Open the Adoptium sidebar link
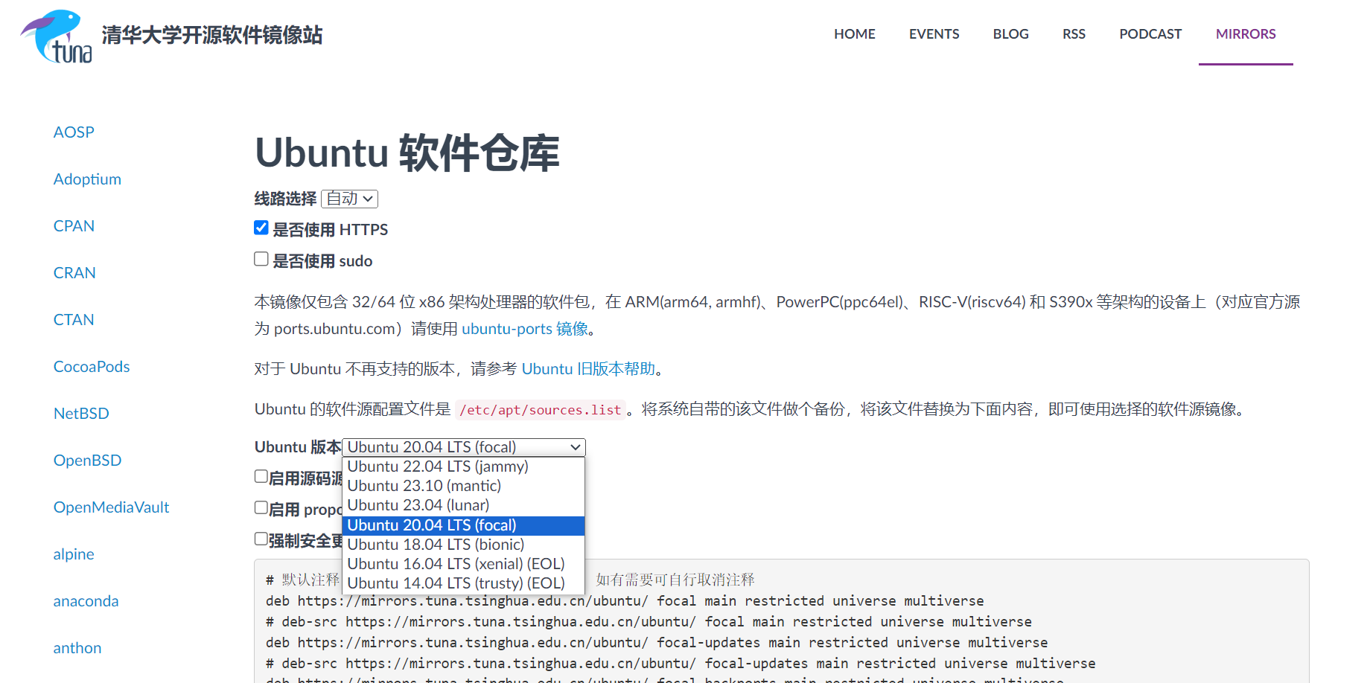This screenshot has height=683, width=1370. [x=87, y=179]
